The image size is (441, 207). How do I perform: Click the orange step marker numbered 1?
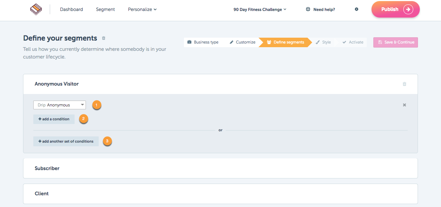pos(97,105)
